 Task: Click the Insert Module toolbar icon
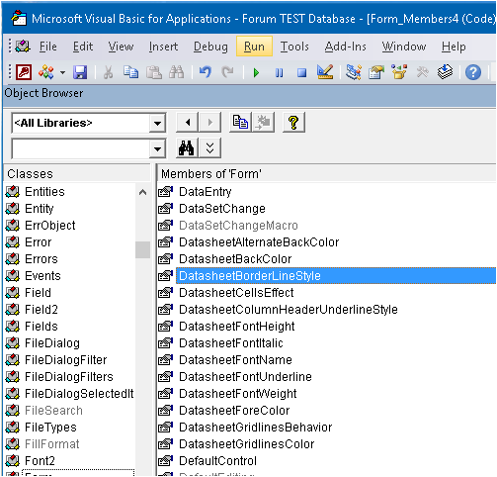pyautogui.click(x=46, y=72)
